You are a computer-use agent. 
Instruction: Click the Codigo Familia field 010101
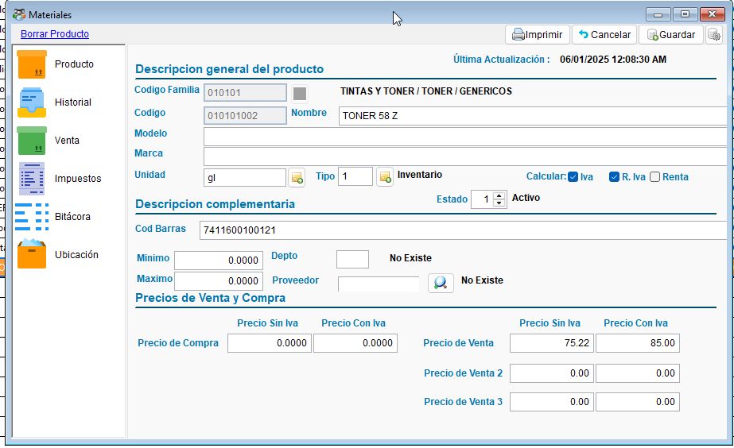click(245, 93)
